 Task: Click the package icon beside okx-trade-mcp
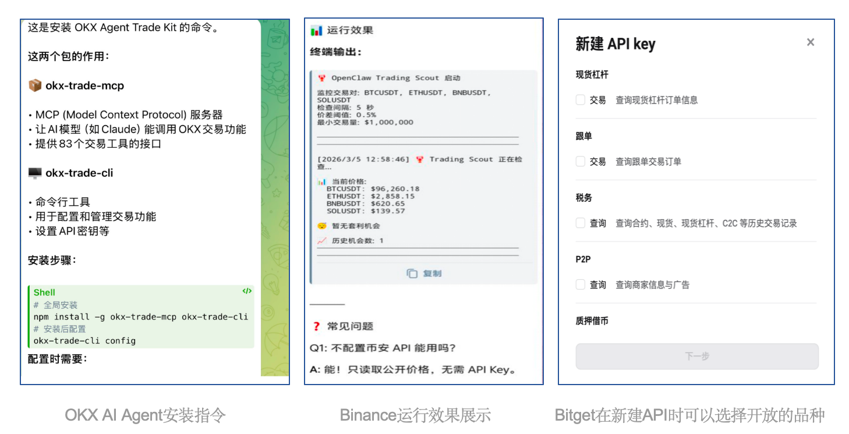pyautogui.click(x=36, y=86)
